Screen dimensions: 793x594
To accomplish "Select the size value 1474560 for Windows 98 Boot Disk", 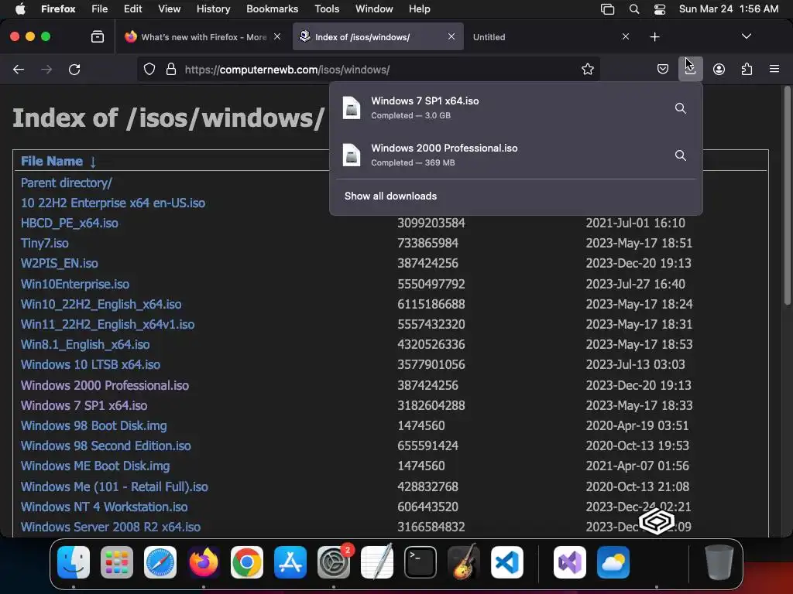I will [421, 426].
